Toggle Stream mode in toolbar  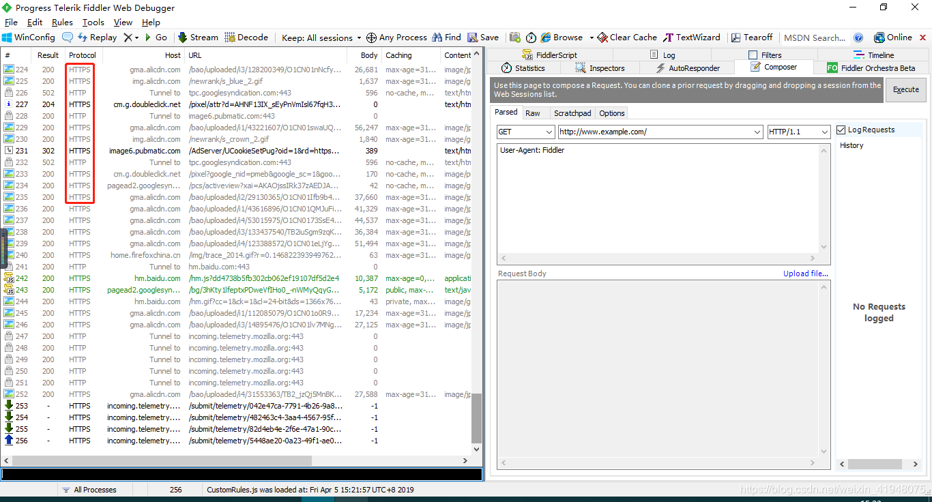(x=198, y=38)
